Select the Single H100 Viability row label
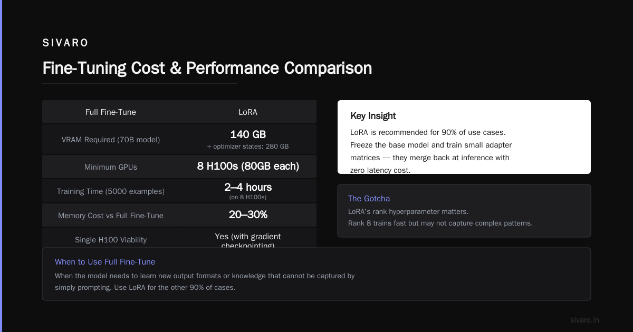 point(111,240)
